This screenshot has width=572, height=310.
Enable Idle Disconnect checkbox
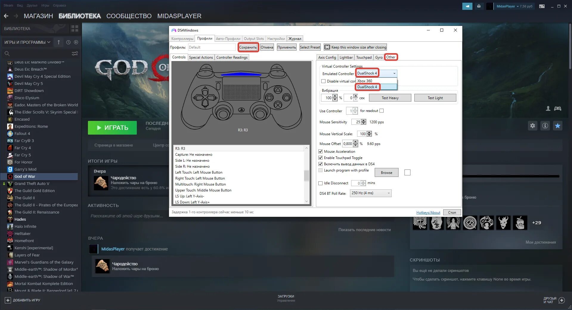(x=320, y=183)
